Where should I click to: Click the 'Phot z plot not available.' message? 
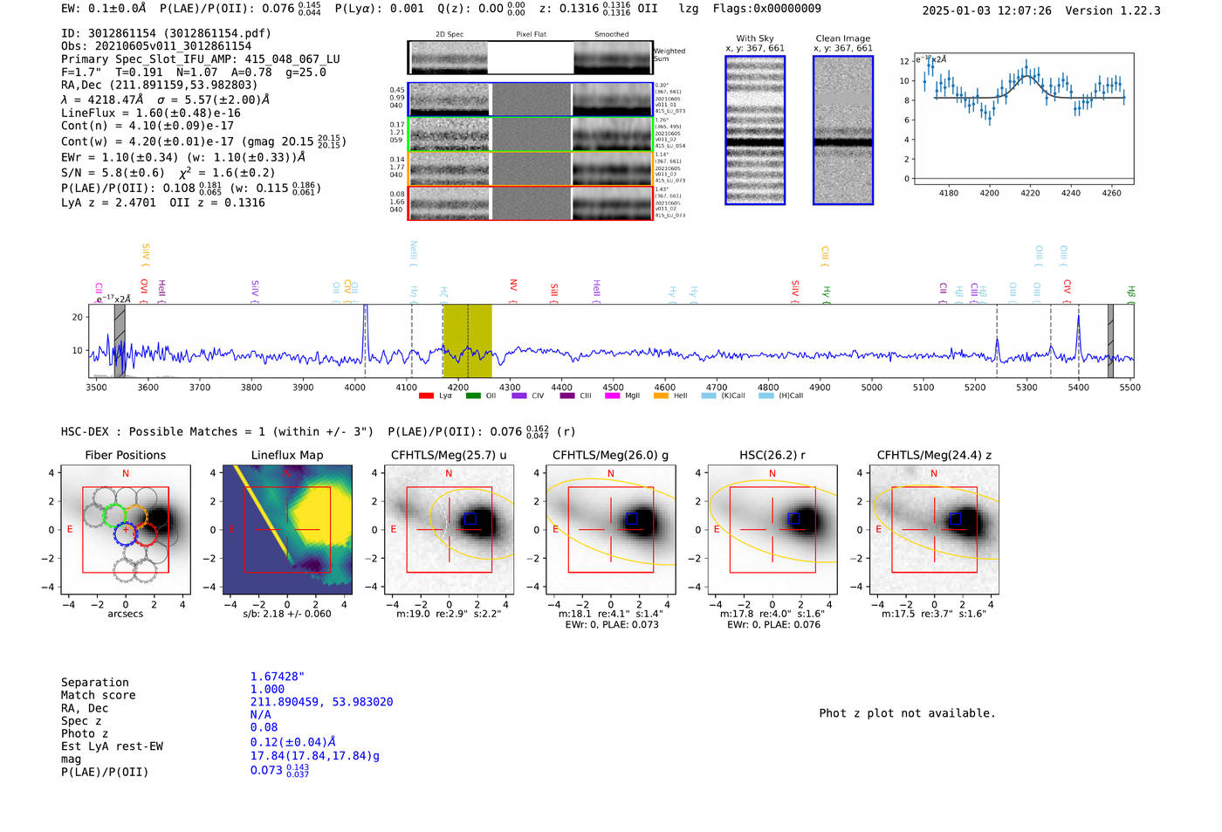pyautogui.click(x=907, y=713)
